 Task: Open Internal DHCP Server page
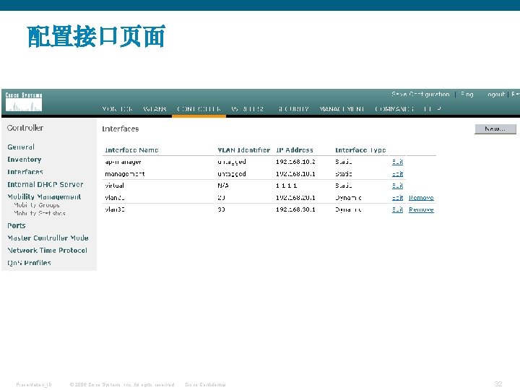(x=45, y=184)
